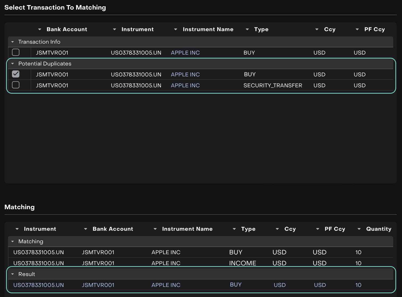402x297 pixels.
Task: Click the JSMTVR001 link in Result row
Action: point(98,285)
